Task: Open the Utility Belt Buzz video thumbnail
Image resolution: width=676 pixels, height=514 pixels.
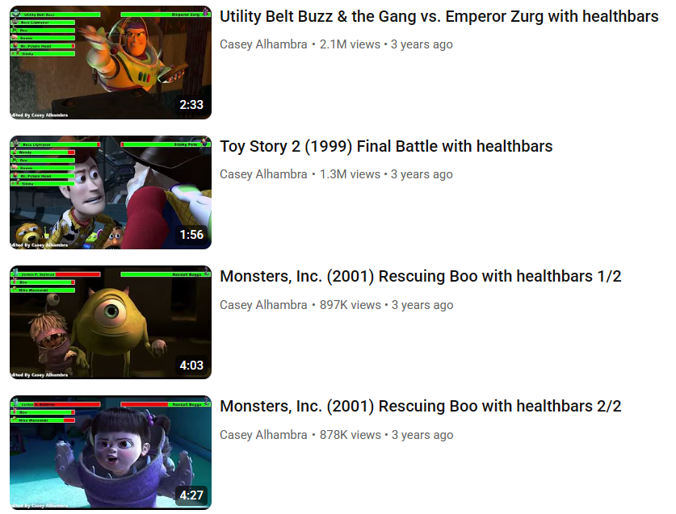Action: [111, 62]
